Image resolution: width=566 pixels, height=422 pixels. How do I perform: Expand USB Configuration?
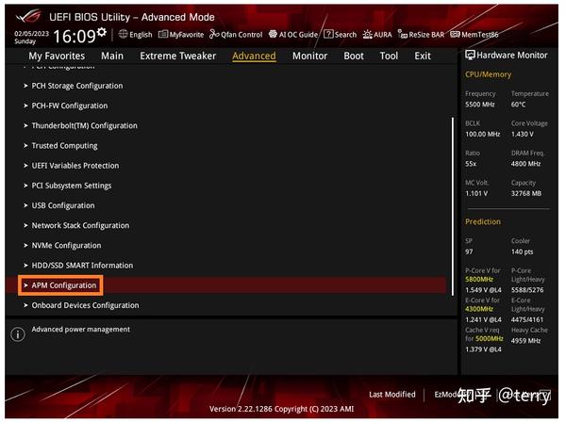(63, 205)
